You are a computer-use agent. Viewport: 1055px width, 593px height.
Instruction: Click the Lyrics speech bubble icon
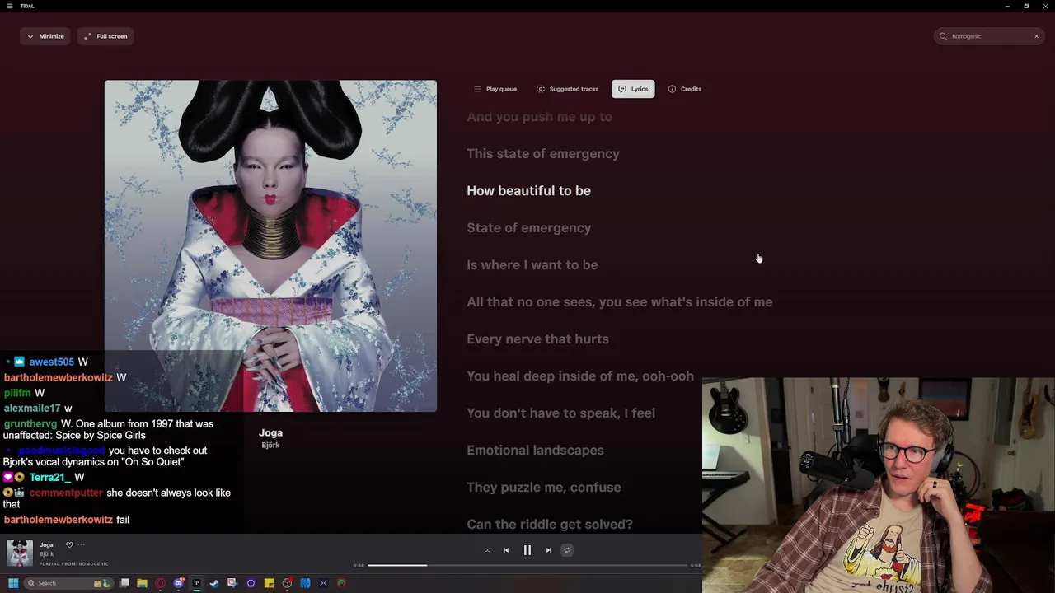tap(622, 89)
